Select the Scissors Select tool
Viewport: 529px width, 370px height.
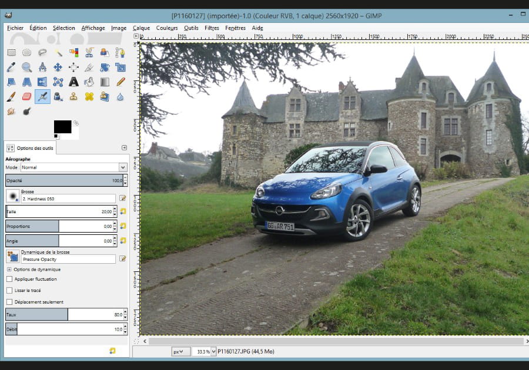click(x=89, y=53)
